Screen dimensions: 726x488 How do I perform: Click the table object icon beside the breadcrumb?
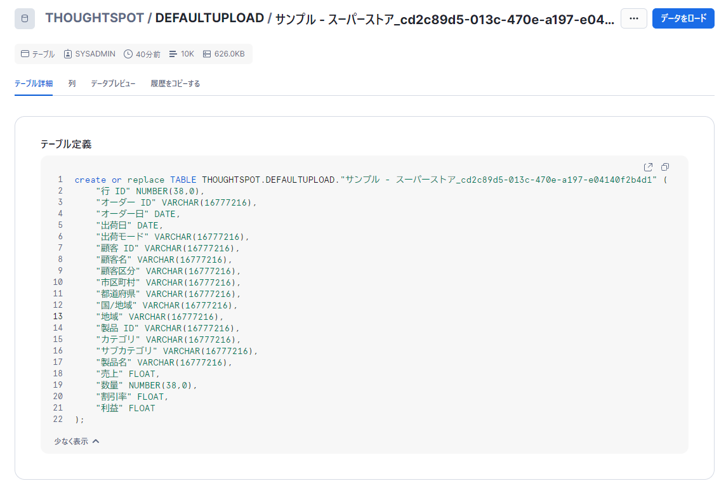25,19
